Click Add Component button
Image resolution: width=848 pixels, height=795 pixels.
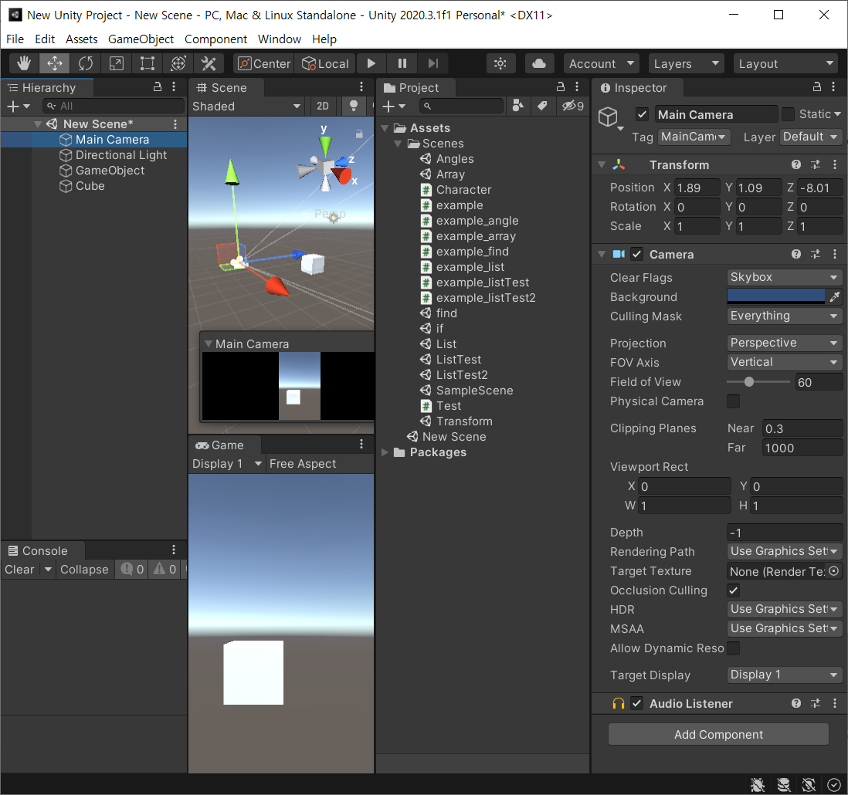[x=718, y=734]
